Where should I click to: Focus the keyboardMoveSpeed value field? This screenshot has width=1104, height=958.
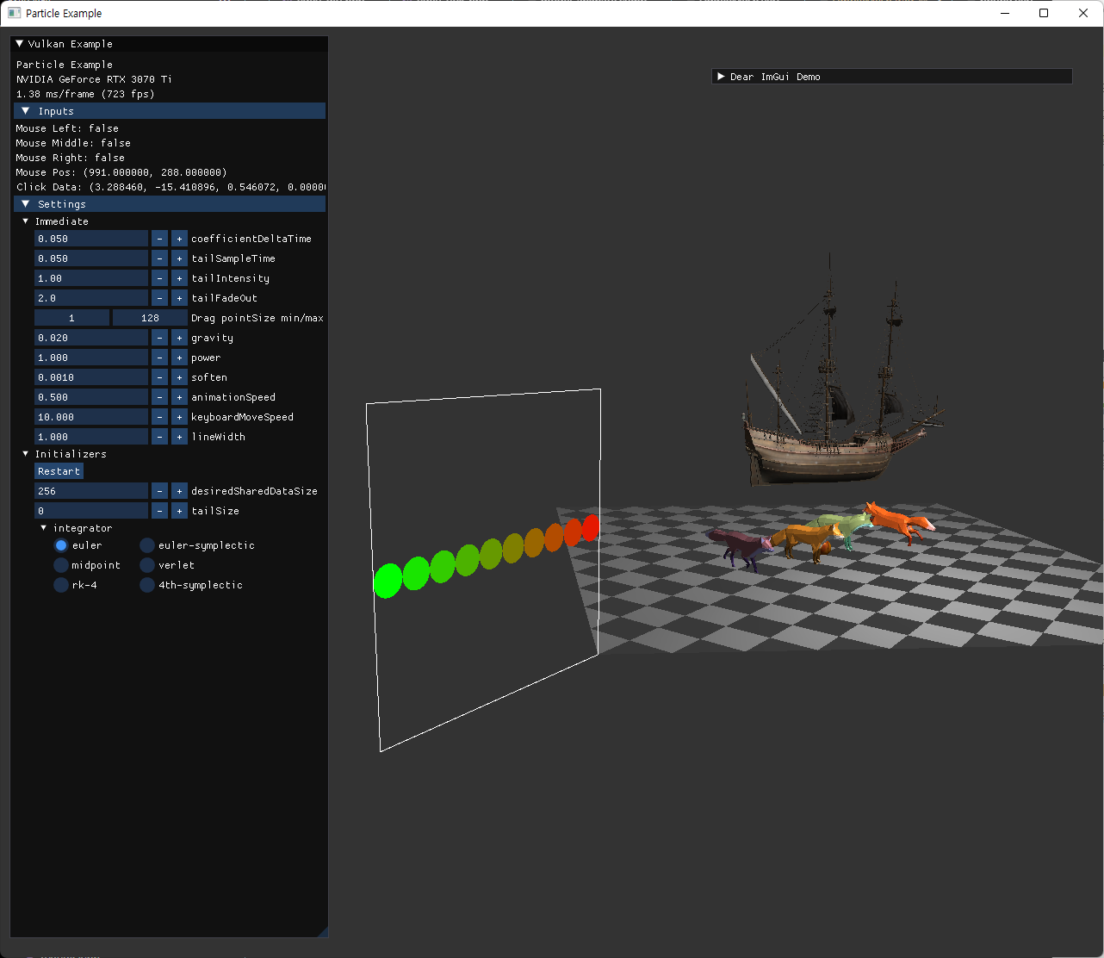click(x=91, y=417)
